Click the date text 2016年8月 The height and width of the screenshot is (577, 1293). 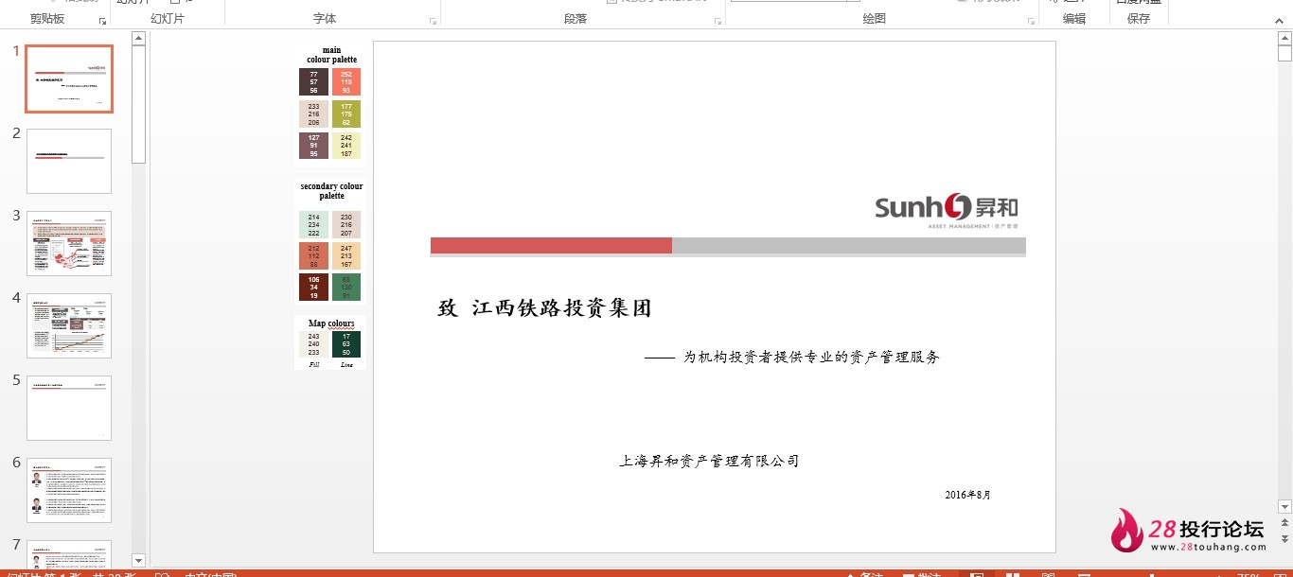[967, 495]
